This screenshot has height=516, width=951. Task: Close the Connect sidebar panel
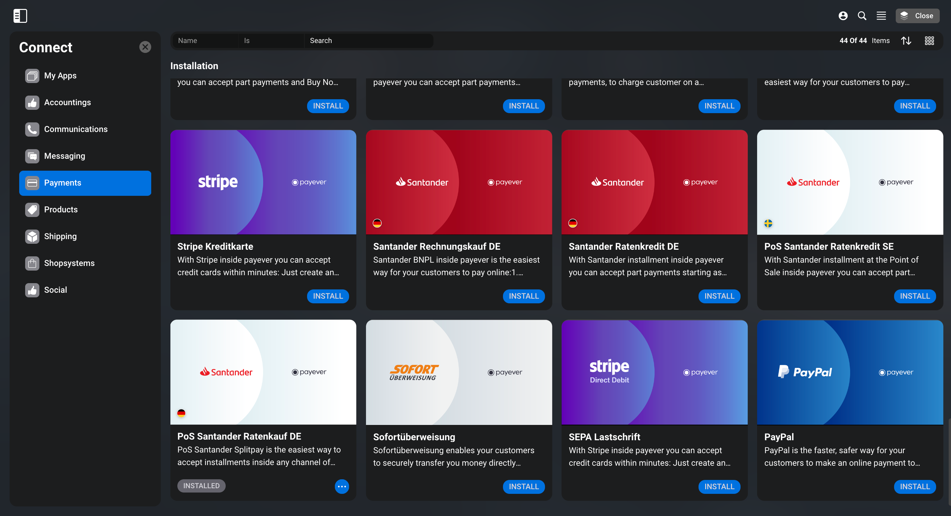pos(145,47)
